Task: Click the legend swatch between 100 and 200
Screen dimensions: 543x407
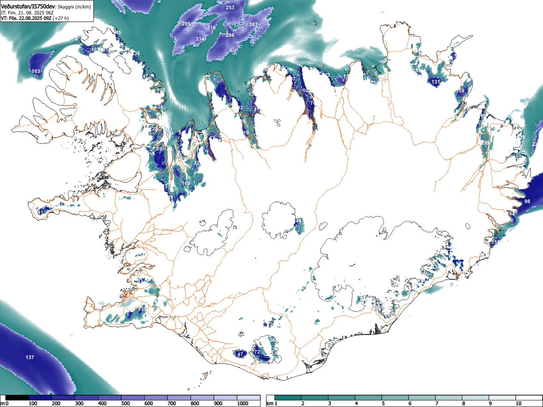Action: click(40, 398)
